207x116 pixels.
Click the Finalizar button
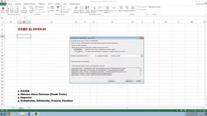(139, 81)
